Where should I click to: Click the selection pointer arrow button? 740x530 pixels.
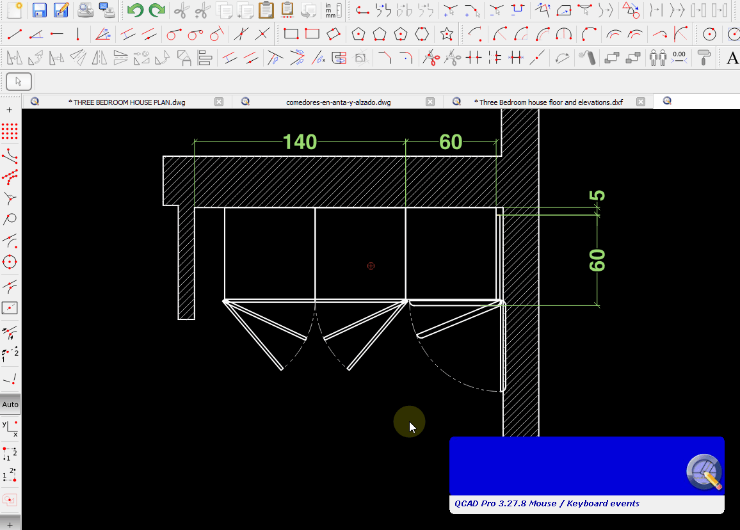point(19,81)
